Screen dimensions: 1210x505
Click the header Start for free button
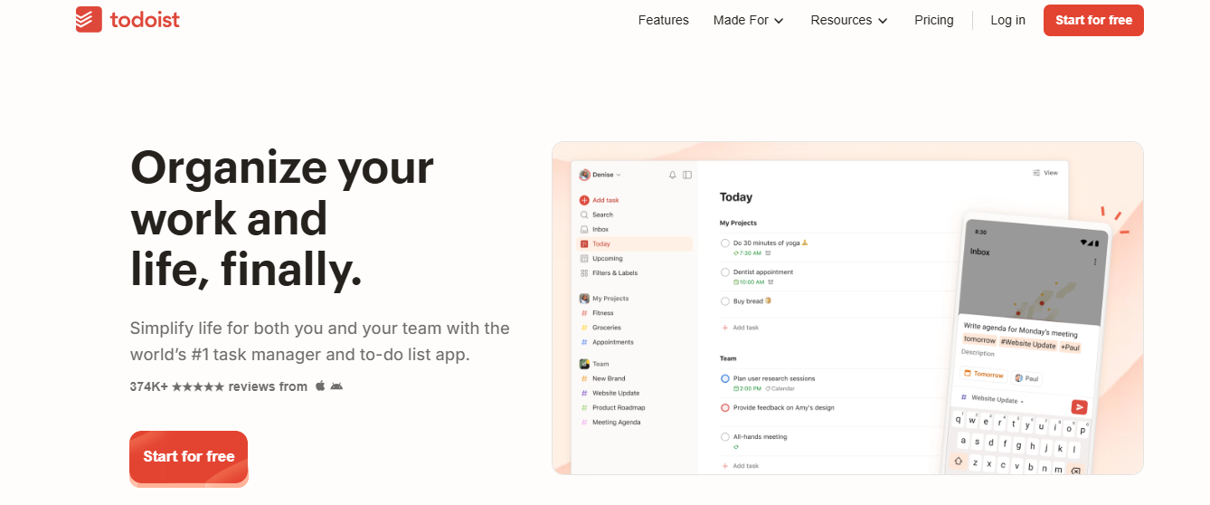pos(1093,20)
